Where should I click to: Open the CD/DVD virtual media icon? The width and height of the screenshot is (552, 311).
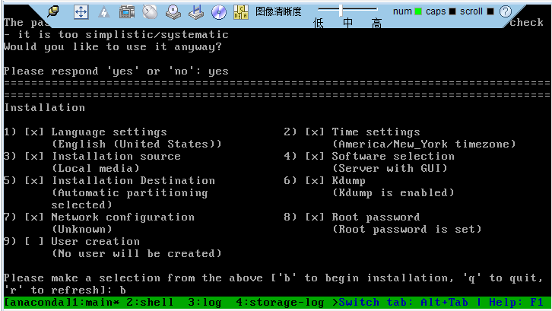tap(219, 11)
